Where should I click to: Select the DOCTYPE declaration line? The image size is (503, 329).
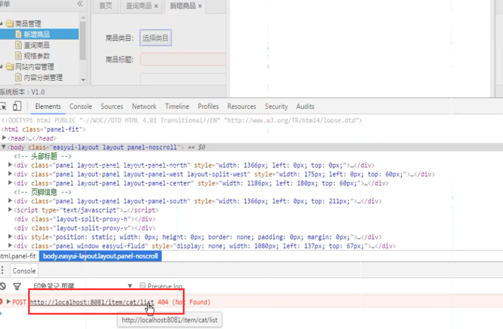click(182, 120)
